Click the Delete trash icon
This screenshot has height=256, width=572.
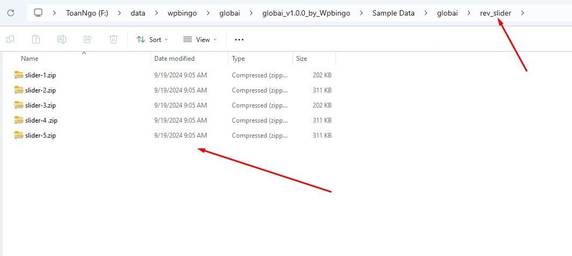[x=113, y=39]
